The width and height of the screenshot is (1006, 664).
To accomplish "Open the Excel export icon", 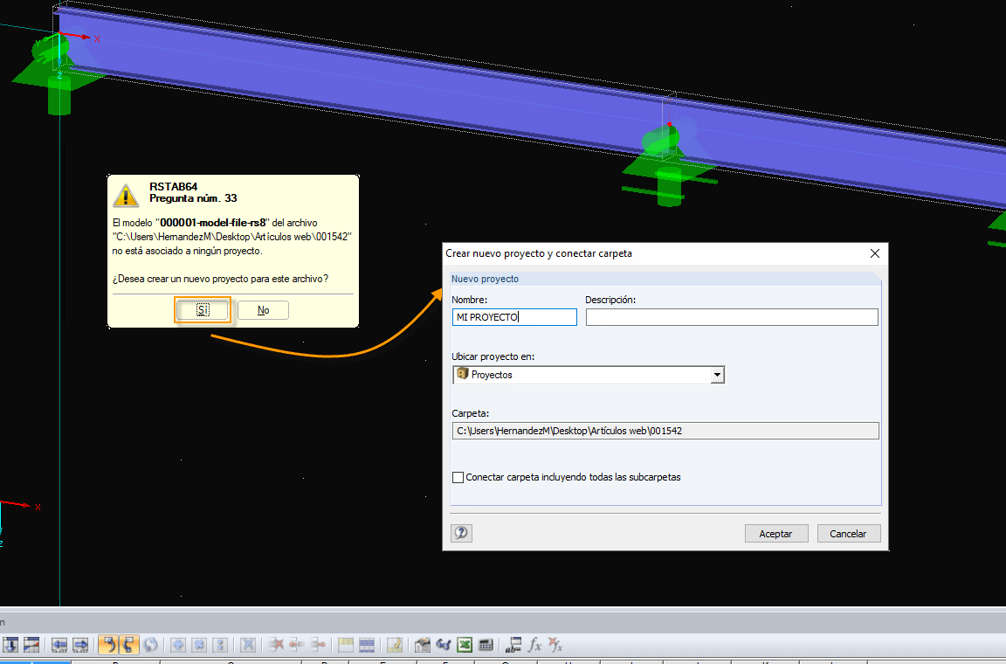I will (464, 644).
